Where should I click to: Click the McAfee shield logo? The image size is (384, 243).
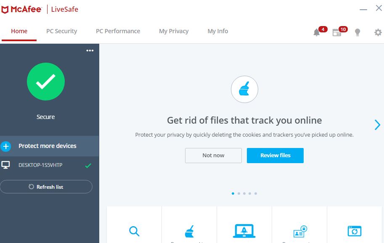pyautogui.click(x=5, y=10)
